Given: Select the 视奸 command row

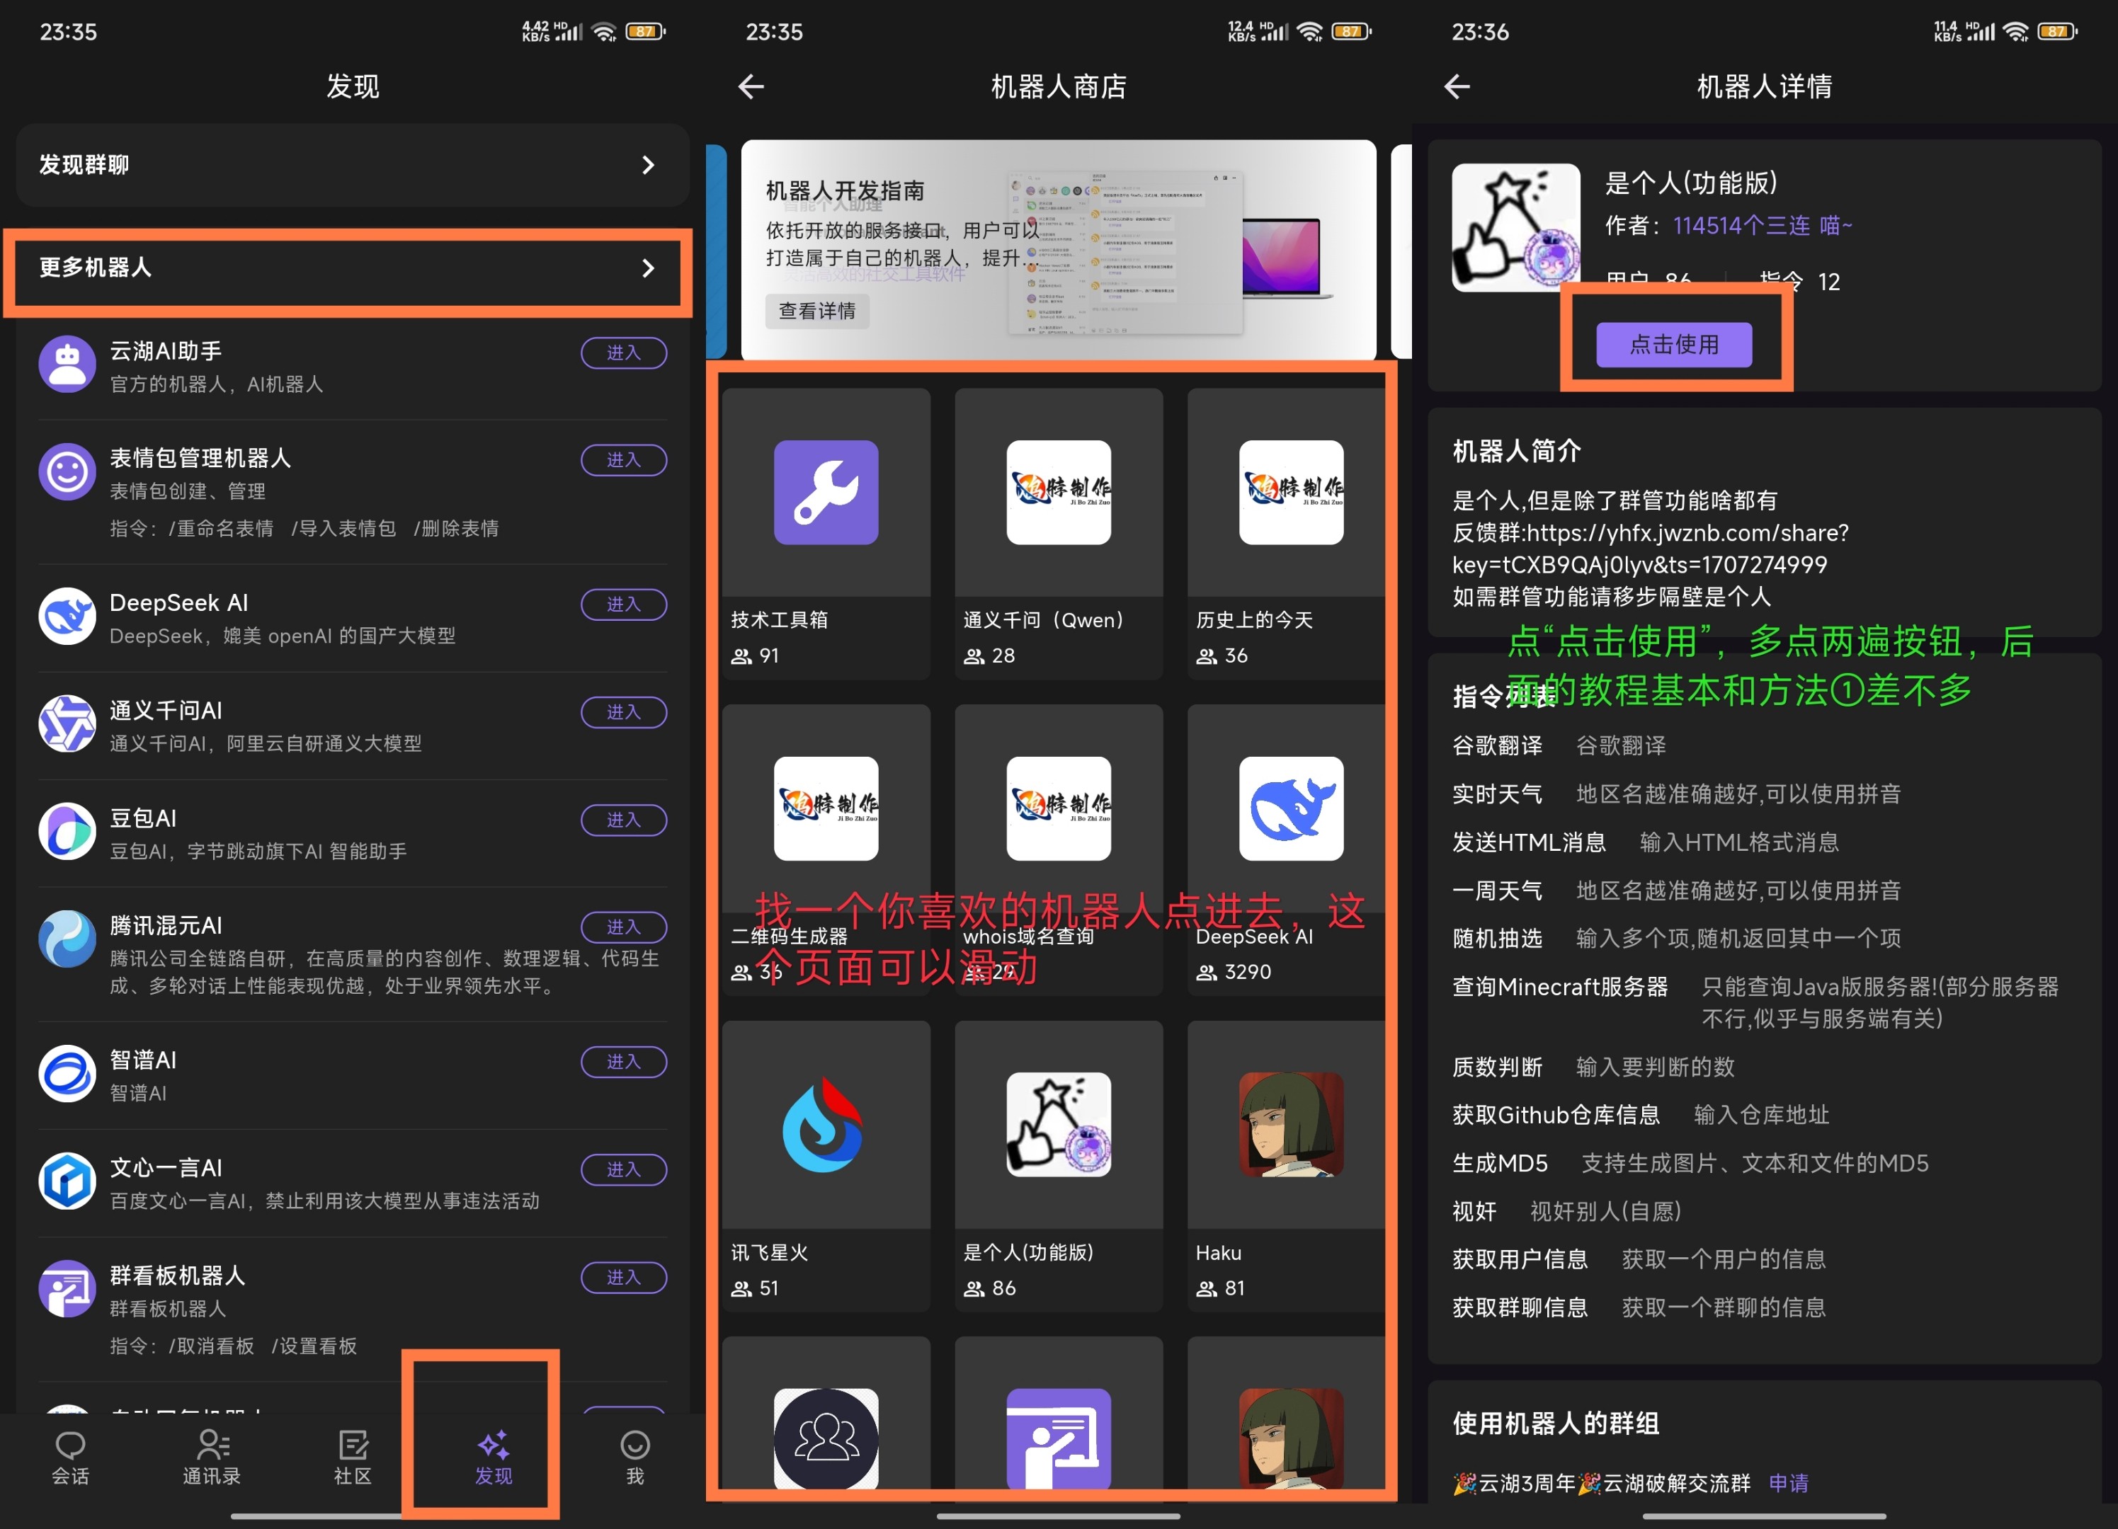Looking at the screenshot, I should pos(1763,1212).
